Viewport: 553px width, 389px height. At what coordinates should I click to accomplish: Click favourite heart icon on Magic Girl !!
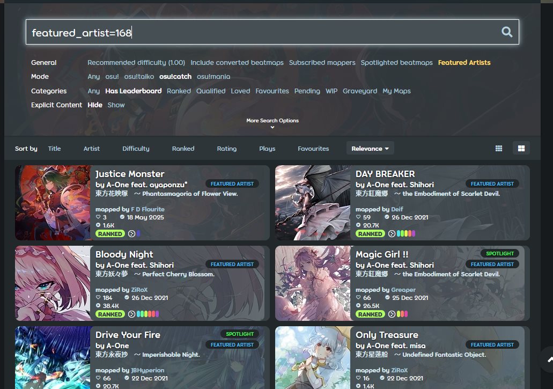point(358,298)
